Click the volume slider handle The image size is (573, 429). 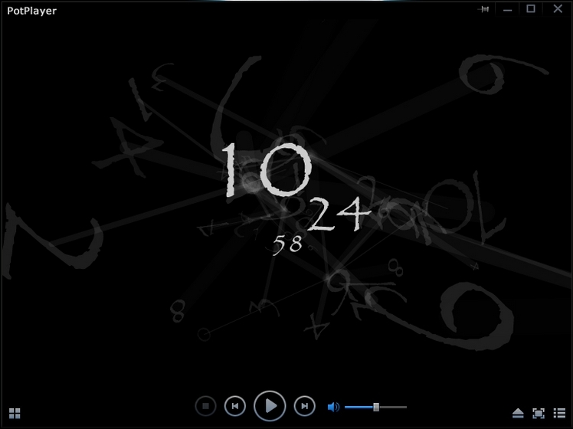tap(376, 407)
